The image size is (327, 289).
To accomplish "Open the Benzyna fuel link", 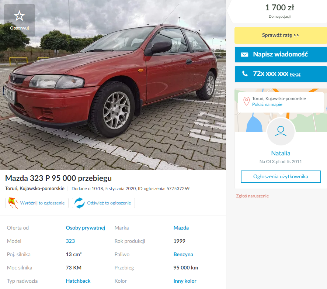I will click(183, 254).
